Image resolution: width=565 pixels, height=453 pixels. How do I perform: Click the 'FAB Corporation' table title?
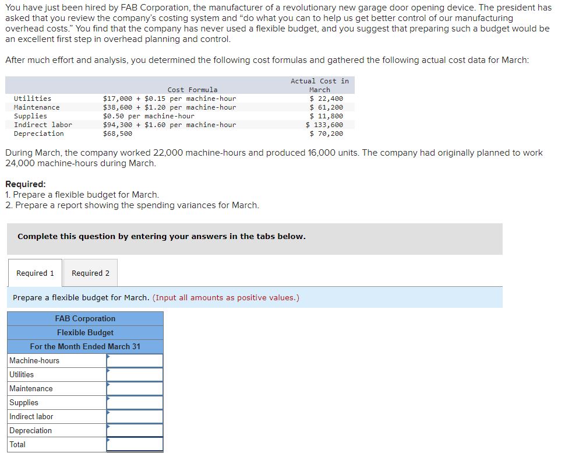85,318
